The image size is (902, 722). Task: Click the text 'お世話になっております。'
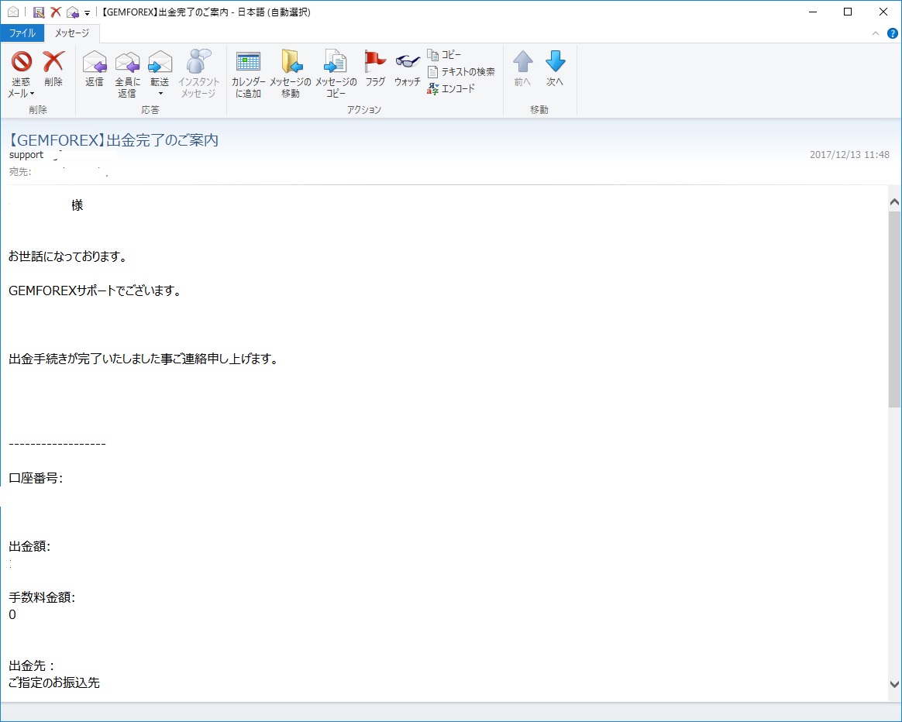point(68,256)
